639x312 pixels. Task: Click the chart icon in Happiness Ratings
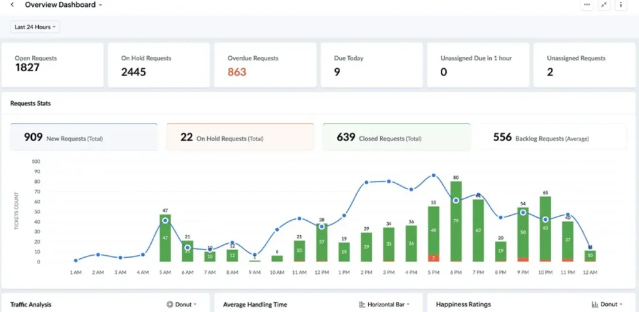594,305
